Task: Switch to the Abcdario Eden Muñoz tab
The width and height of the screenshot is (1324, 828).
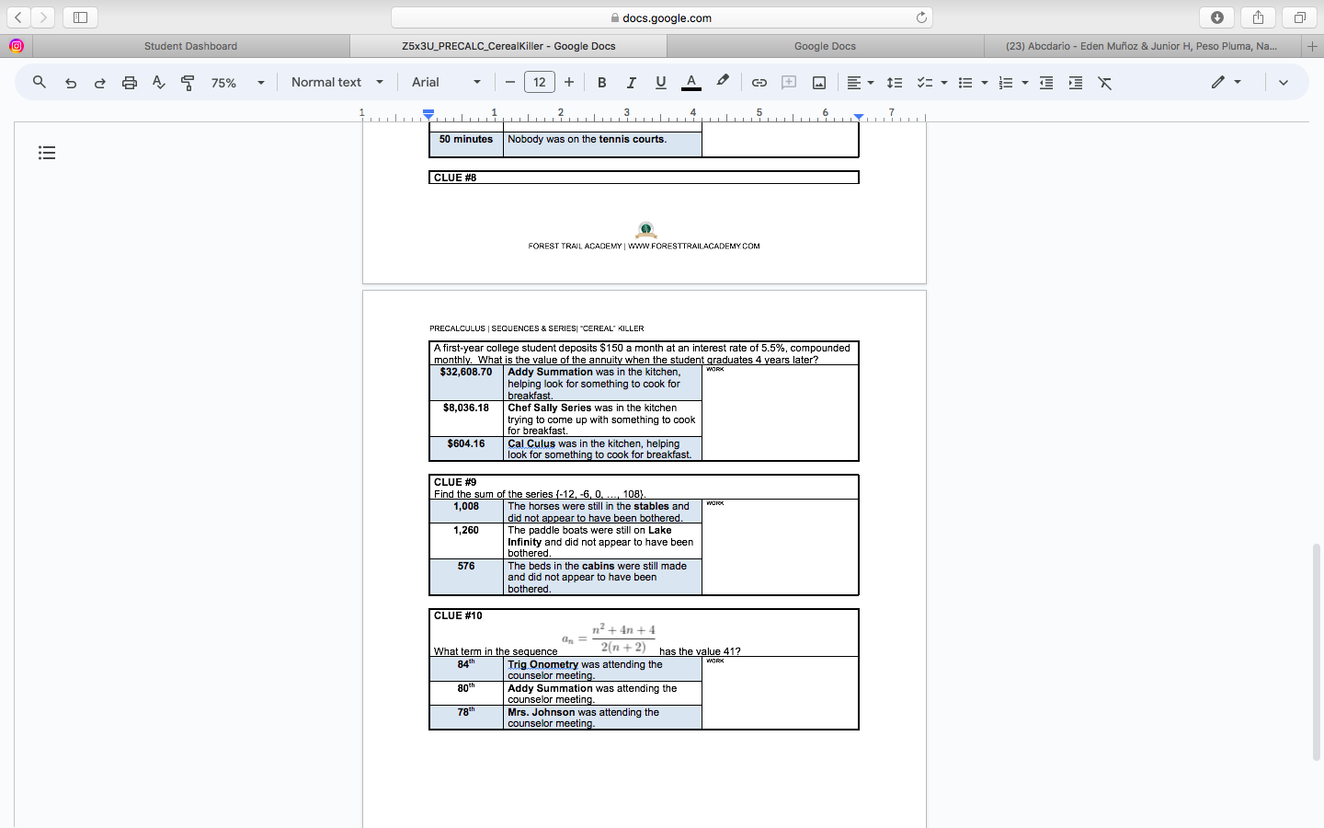Action: pyautogui.click(x=1141, y=46)
